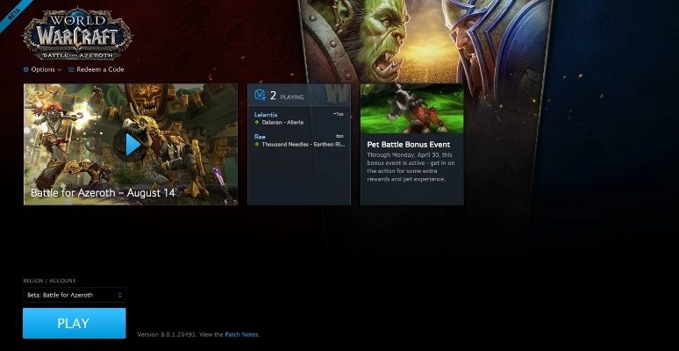This screenshot has width=679, height=351.
Task: Click the Region selector up-down arrows
Action: 120,295
